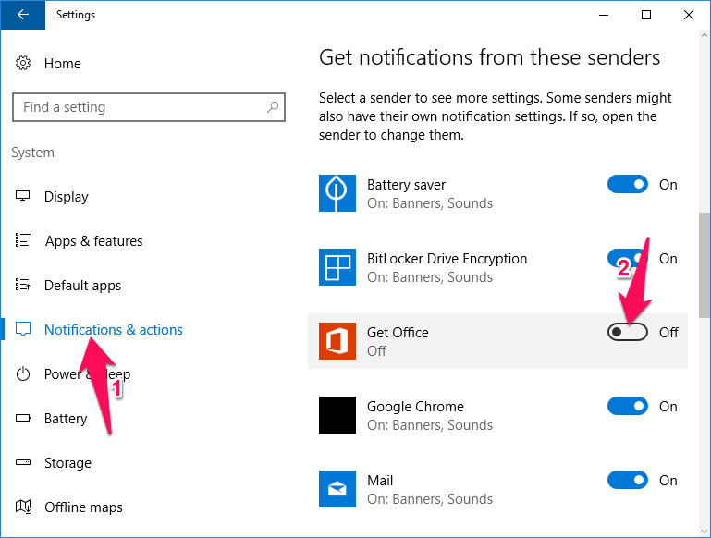Click the BitLocker Drive Encryption icon
The width and height of the screenshot is (711, 538).
[337, 267]
